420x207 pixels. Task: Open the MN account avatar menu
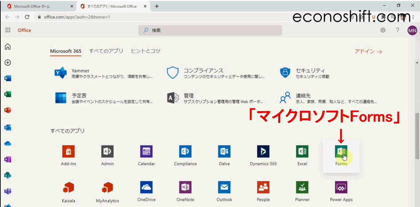412,30
